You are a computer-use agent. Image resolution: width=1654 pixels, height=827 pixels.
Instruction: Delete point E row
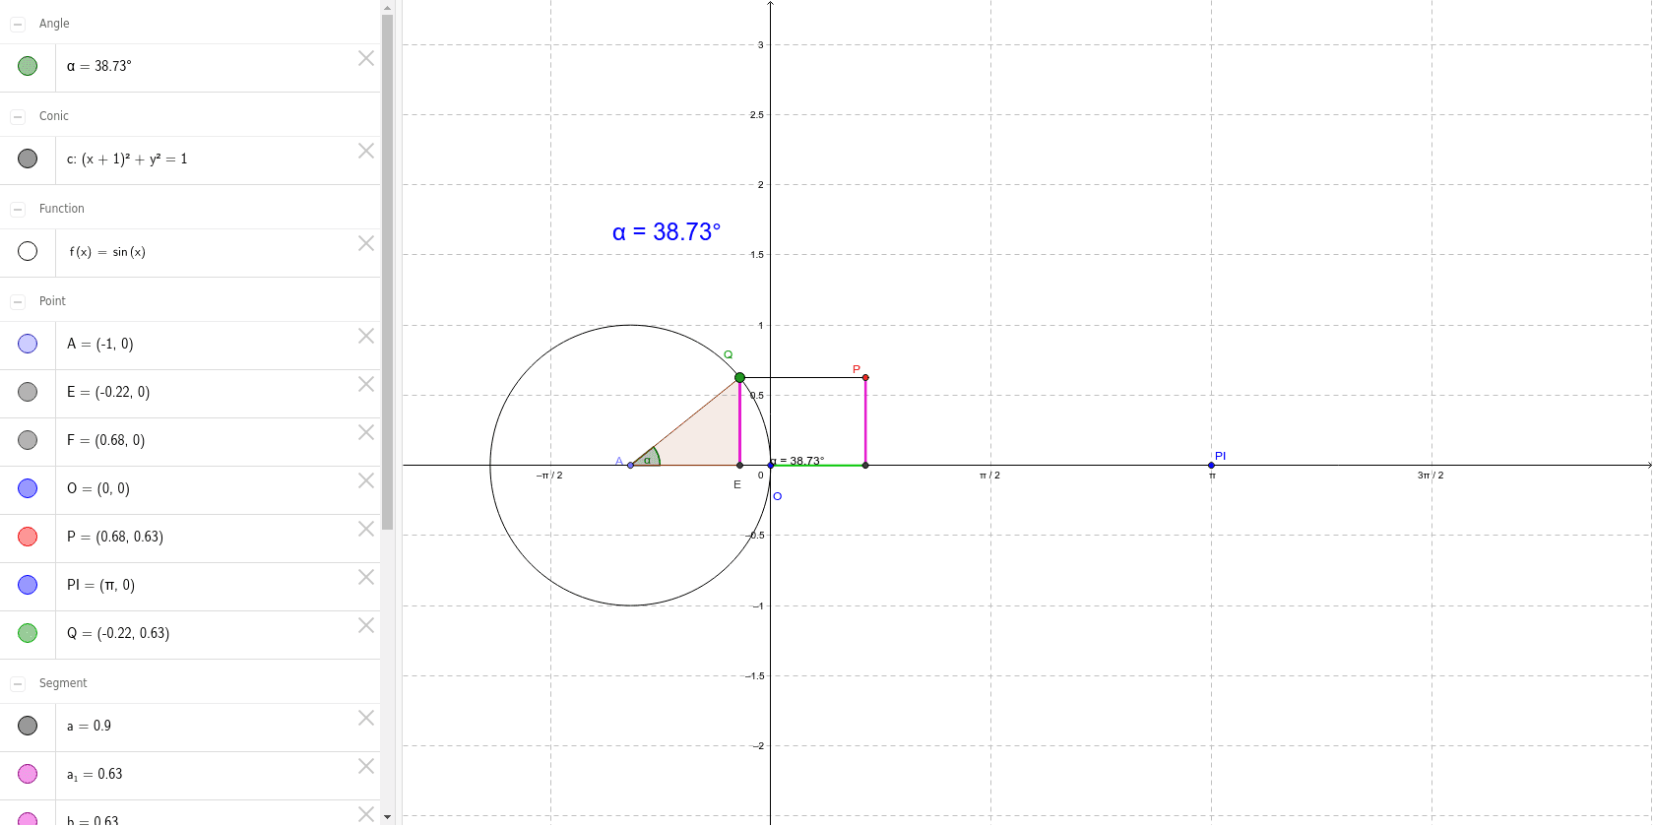366,384
